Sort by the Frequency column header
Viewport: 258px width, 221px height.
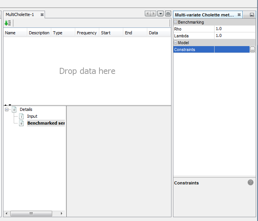[x=87, y=33]
